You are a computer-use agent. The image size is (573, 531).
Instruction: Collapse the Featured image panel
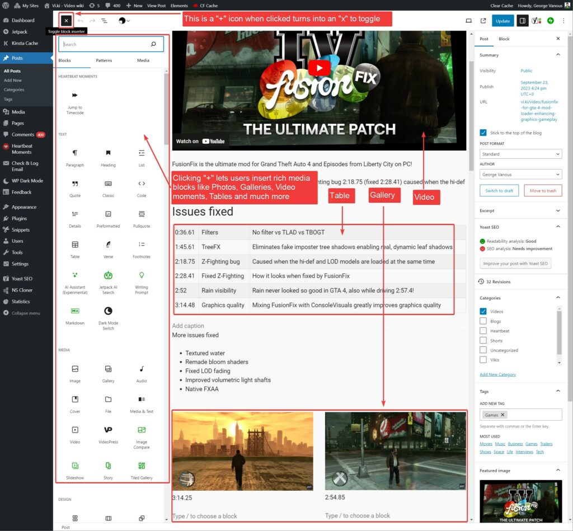(x=558, y=471)
